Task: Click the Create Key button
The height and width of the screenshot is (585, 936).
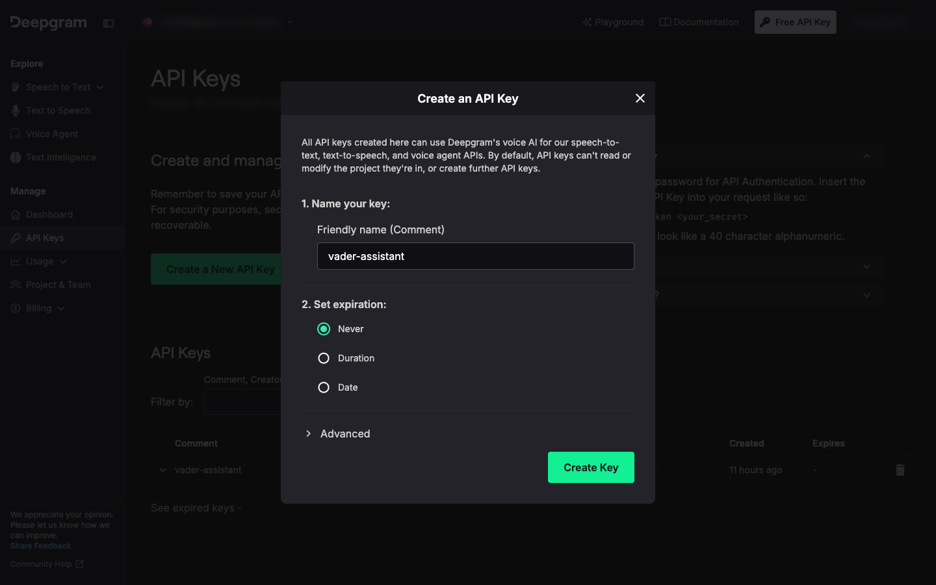Action: pos(591,467)
